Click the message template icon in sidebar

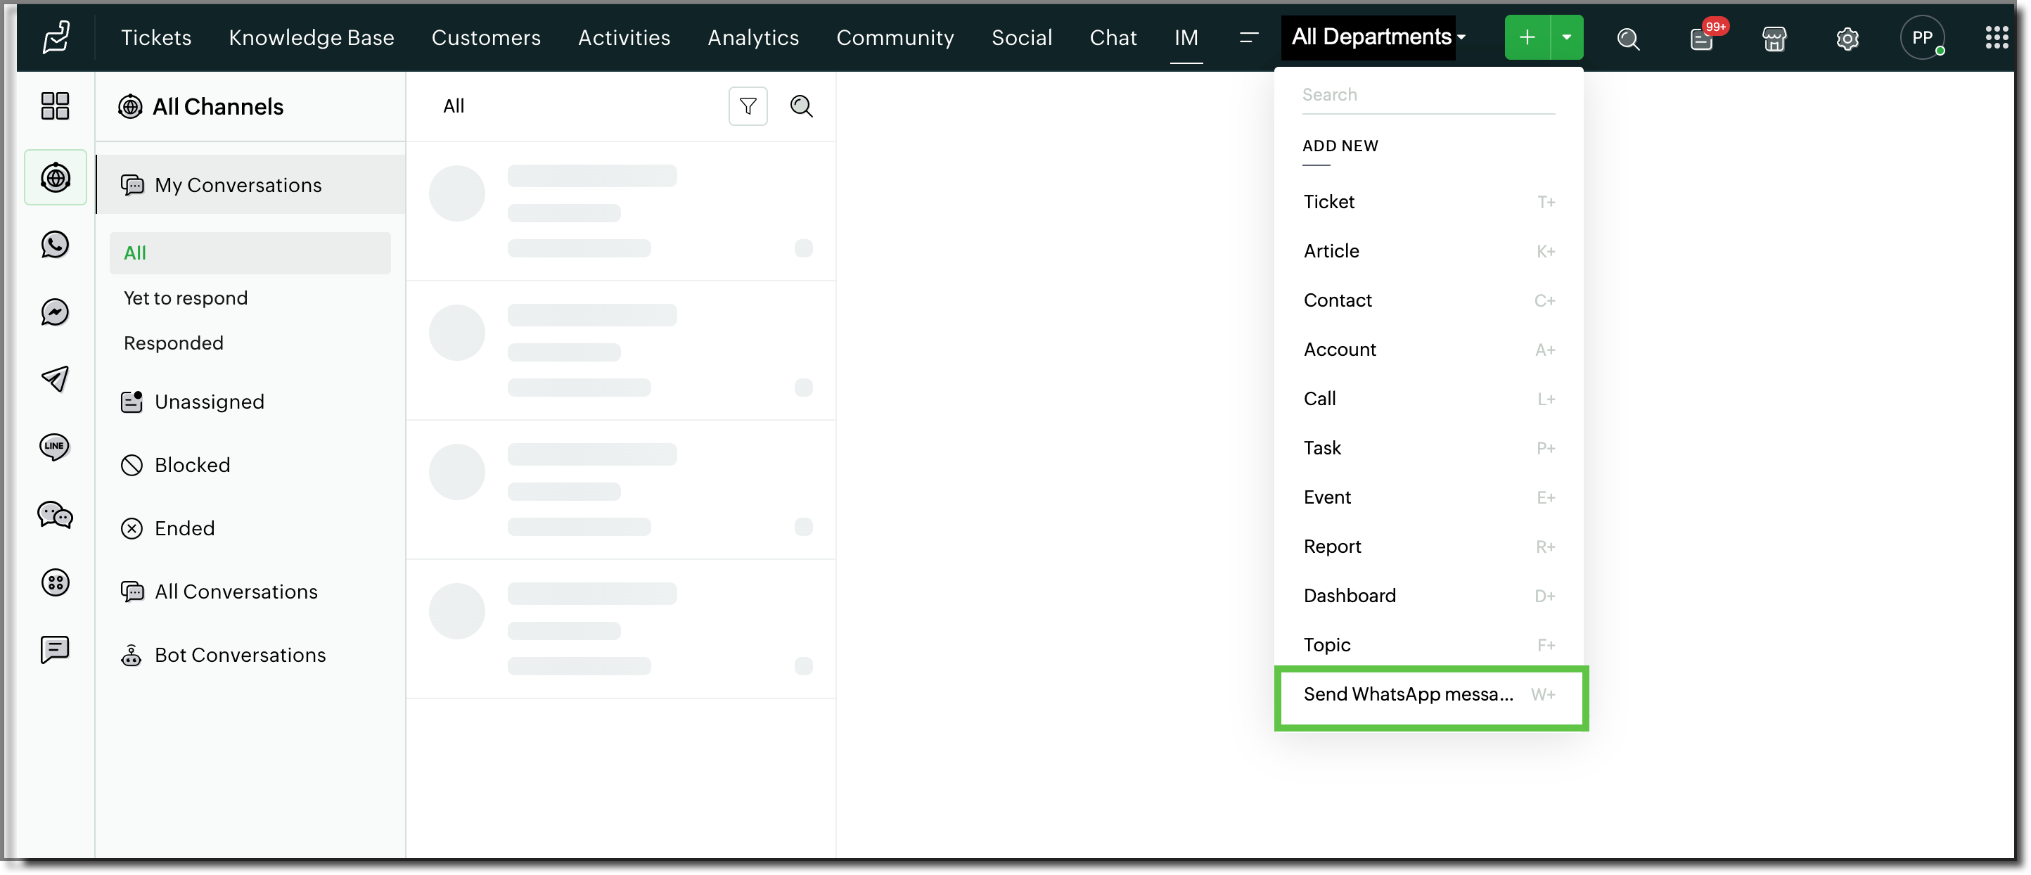[x=55, y=649]
